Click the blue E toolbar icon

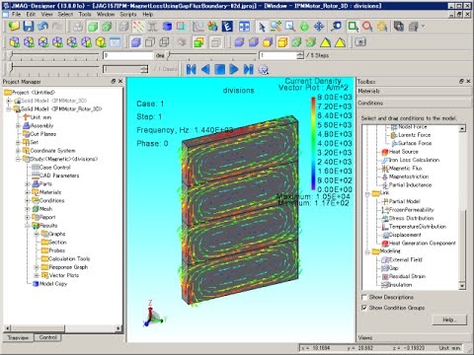coord(227,27)
